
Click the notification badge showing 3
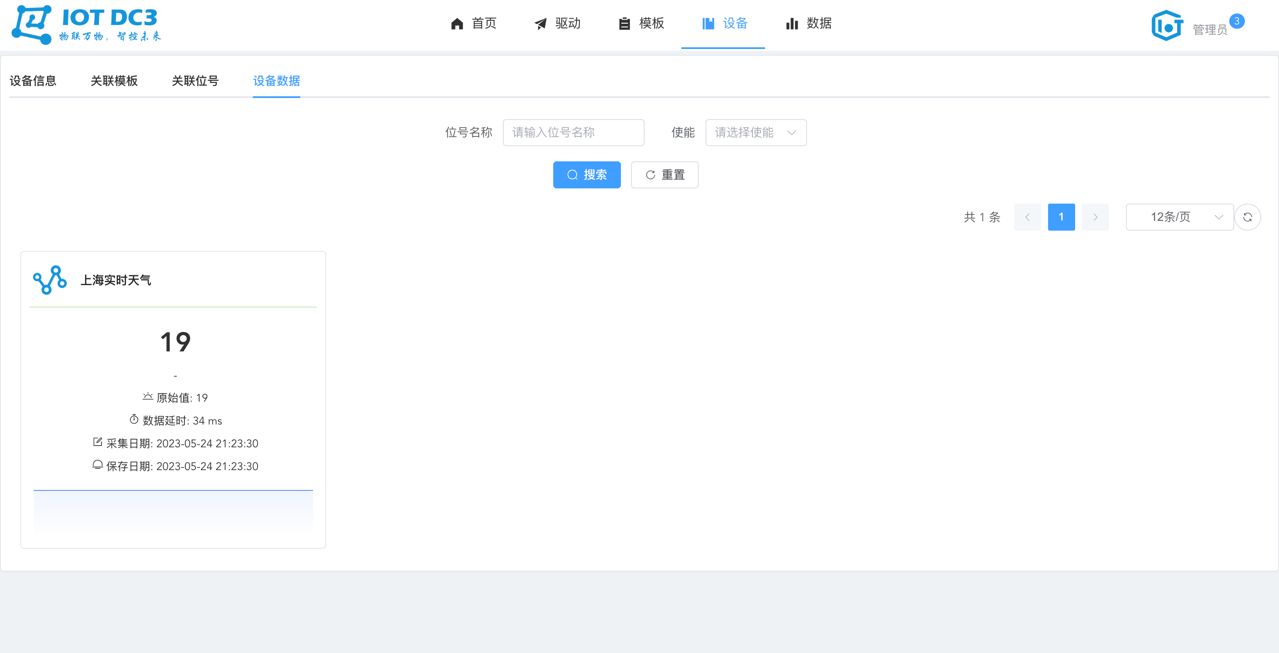1236,21
